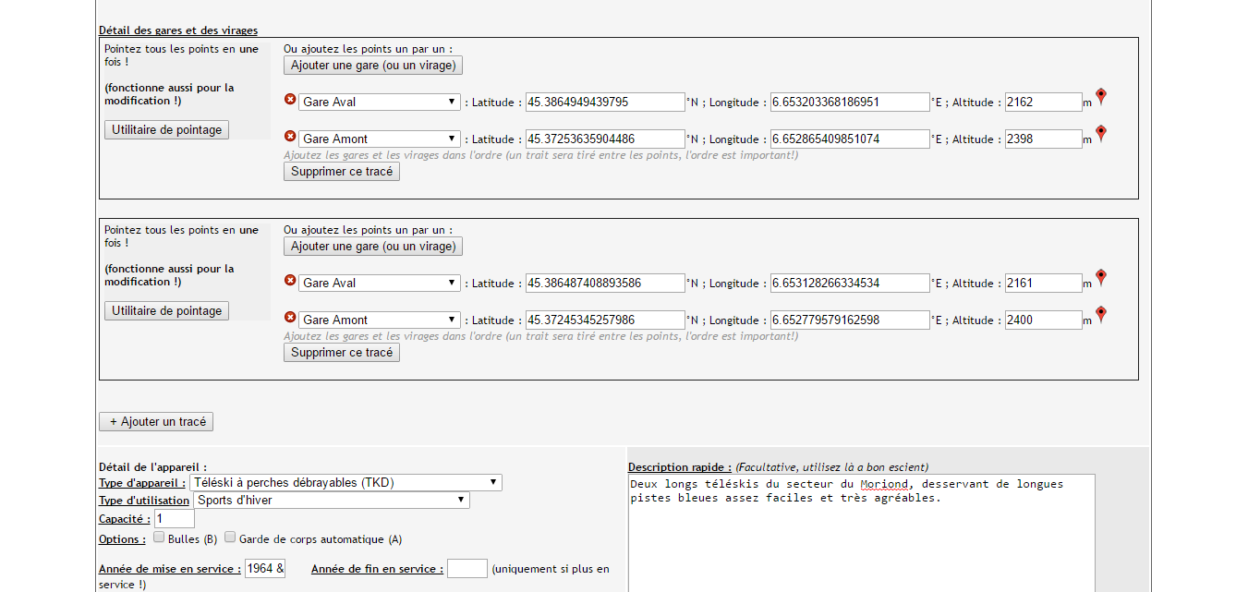
Task: Focus the Capacité input field
Action: [x=175, y=519]
